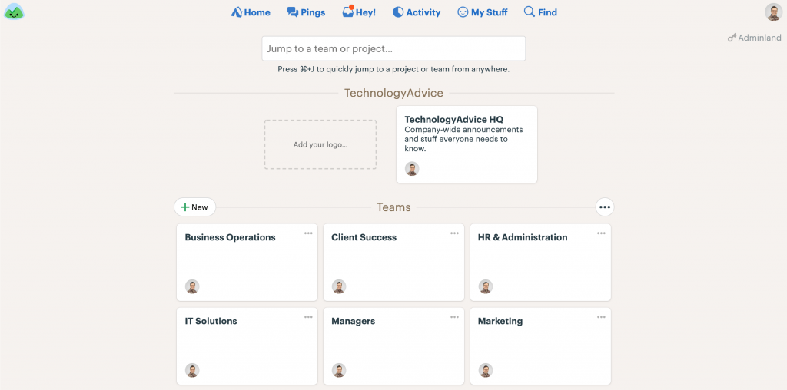Click the avatar on Marketing card
Image resolution: width=787 pixels, height=390 pixels.
[x=486, y=371]
